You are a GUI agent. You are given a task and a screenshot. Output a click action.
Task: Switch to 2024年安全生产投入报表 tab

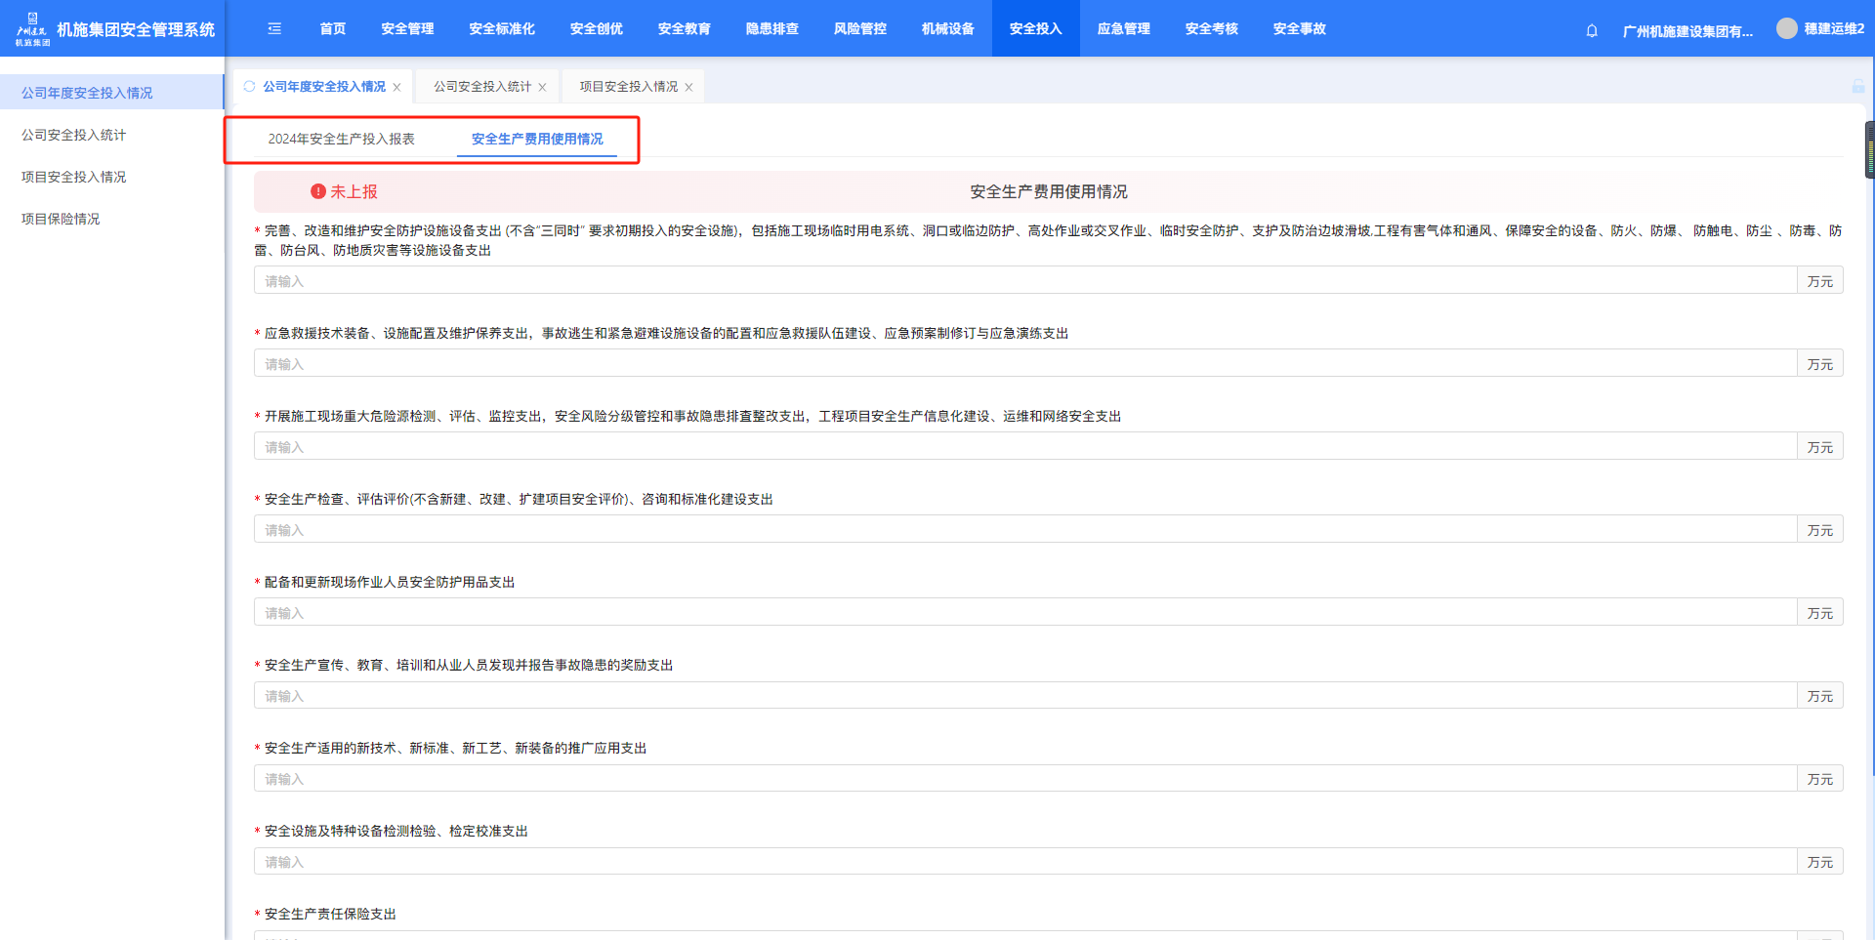(341, 140)
